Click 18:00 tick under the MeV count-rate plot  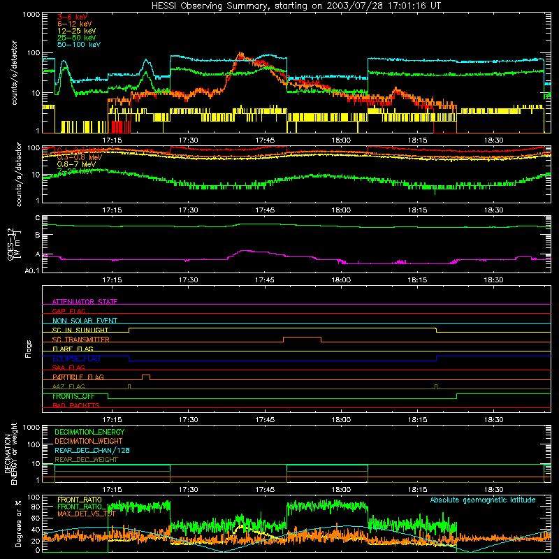(x=341, y=210)
